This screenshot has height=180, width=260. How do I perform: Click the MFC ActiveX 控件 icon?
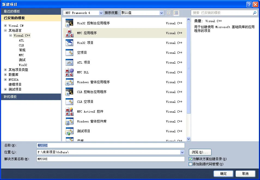click(x=69, y=112)
